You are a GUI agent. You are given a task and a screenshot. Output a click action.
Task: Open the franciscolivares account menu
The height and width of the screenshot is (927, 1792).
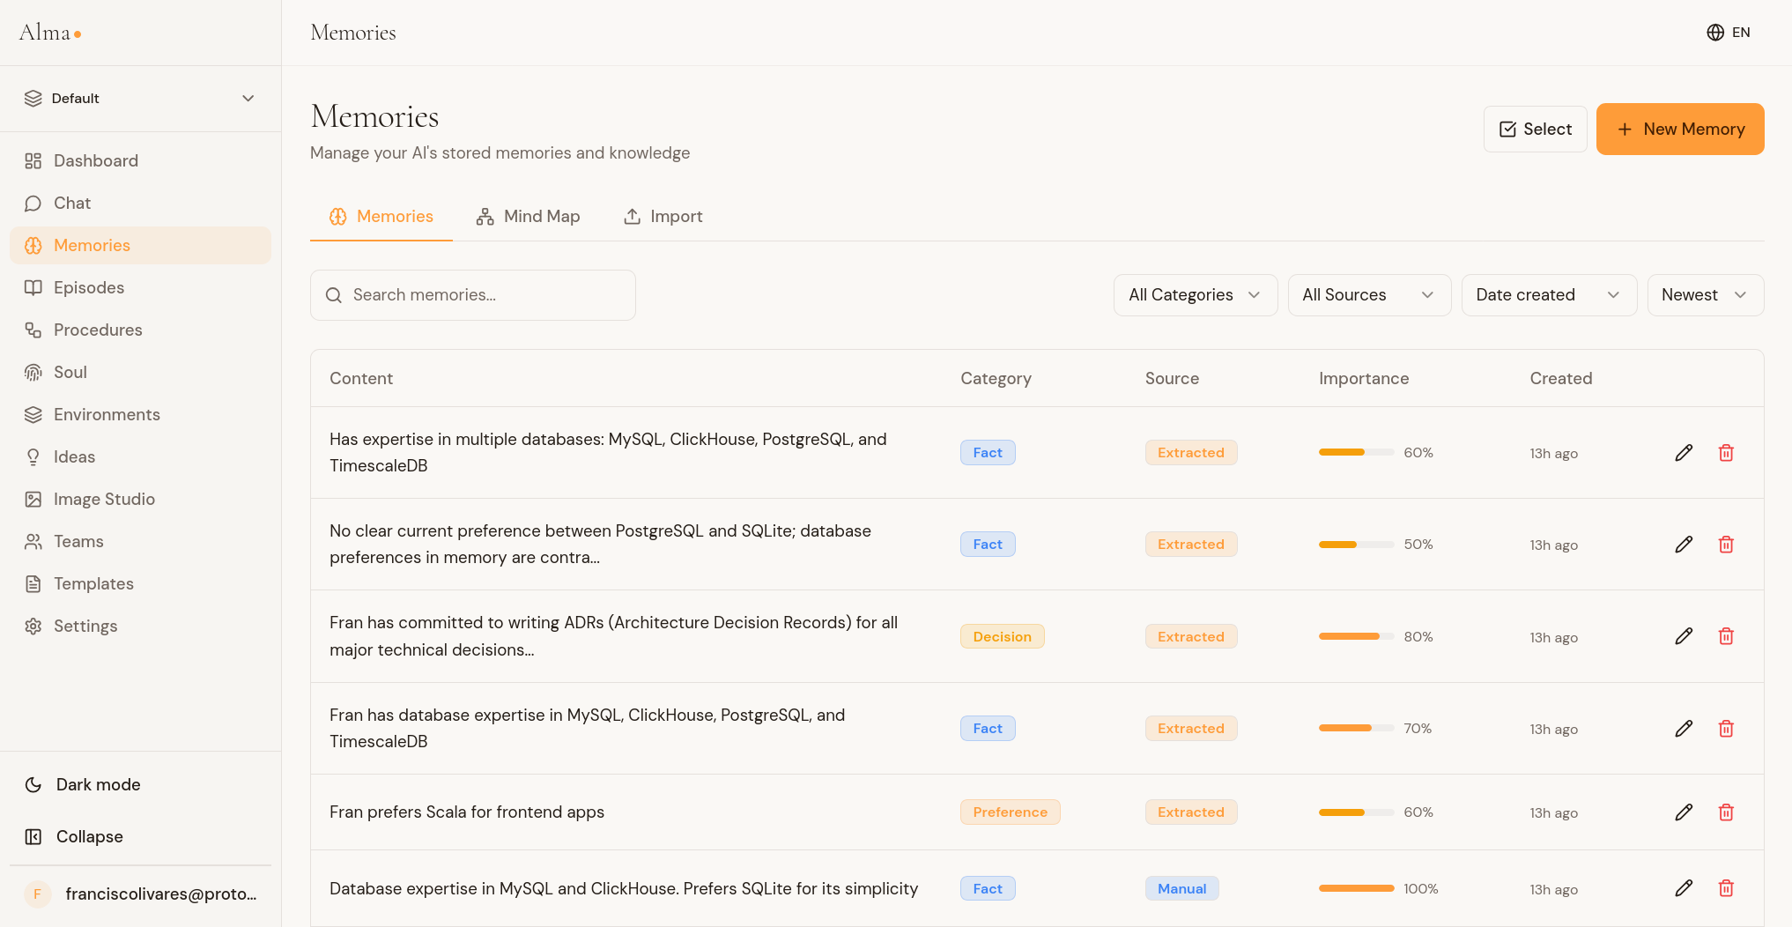[x=140, y=894]
